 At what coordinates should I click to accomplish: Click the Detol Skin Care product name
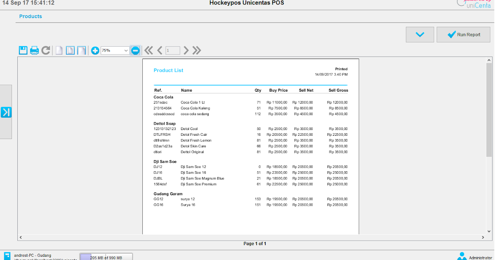tap(193, 146)
